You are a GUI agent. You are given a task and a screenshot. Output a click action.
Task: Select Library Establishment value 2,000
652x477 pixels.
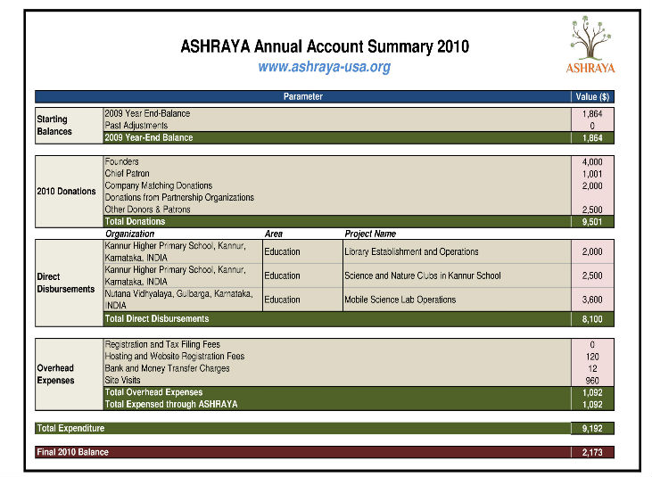pos(592,251)
